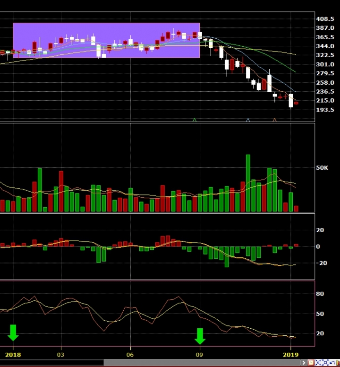
Task: Click the orange triangle marker under price chart
Action: click(x=274, y=120)
